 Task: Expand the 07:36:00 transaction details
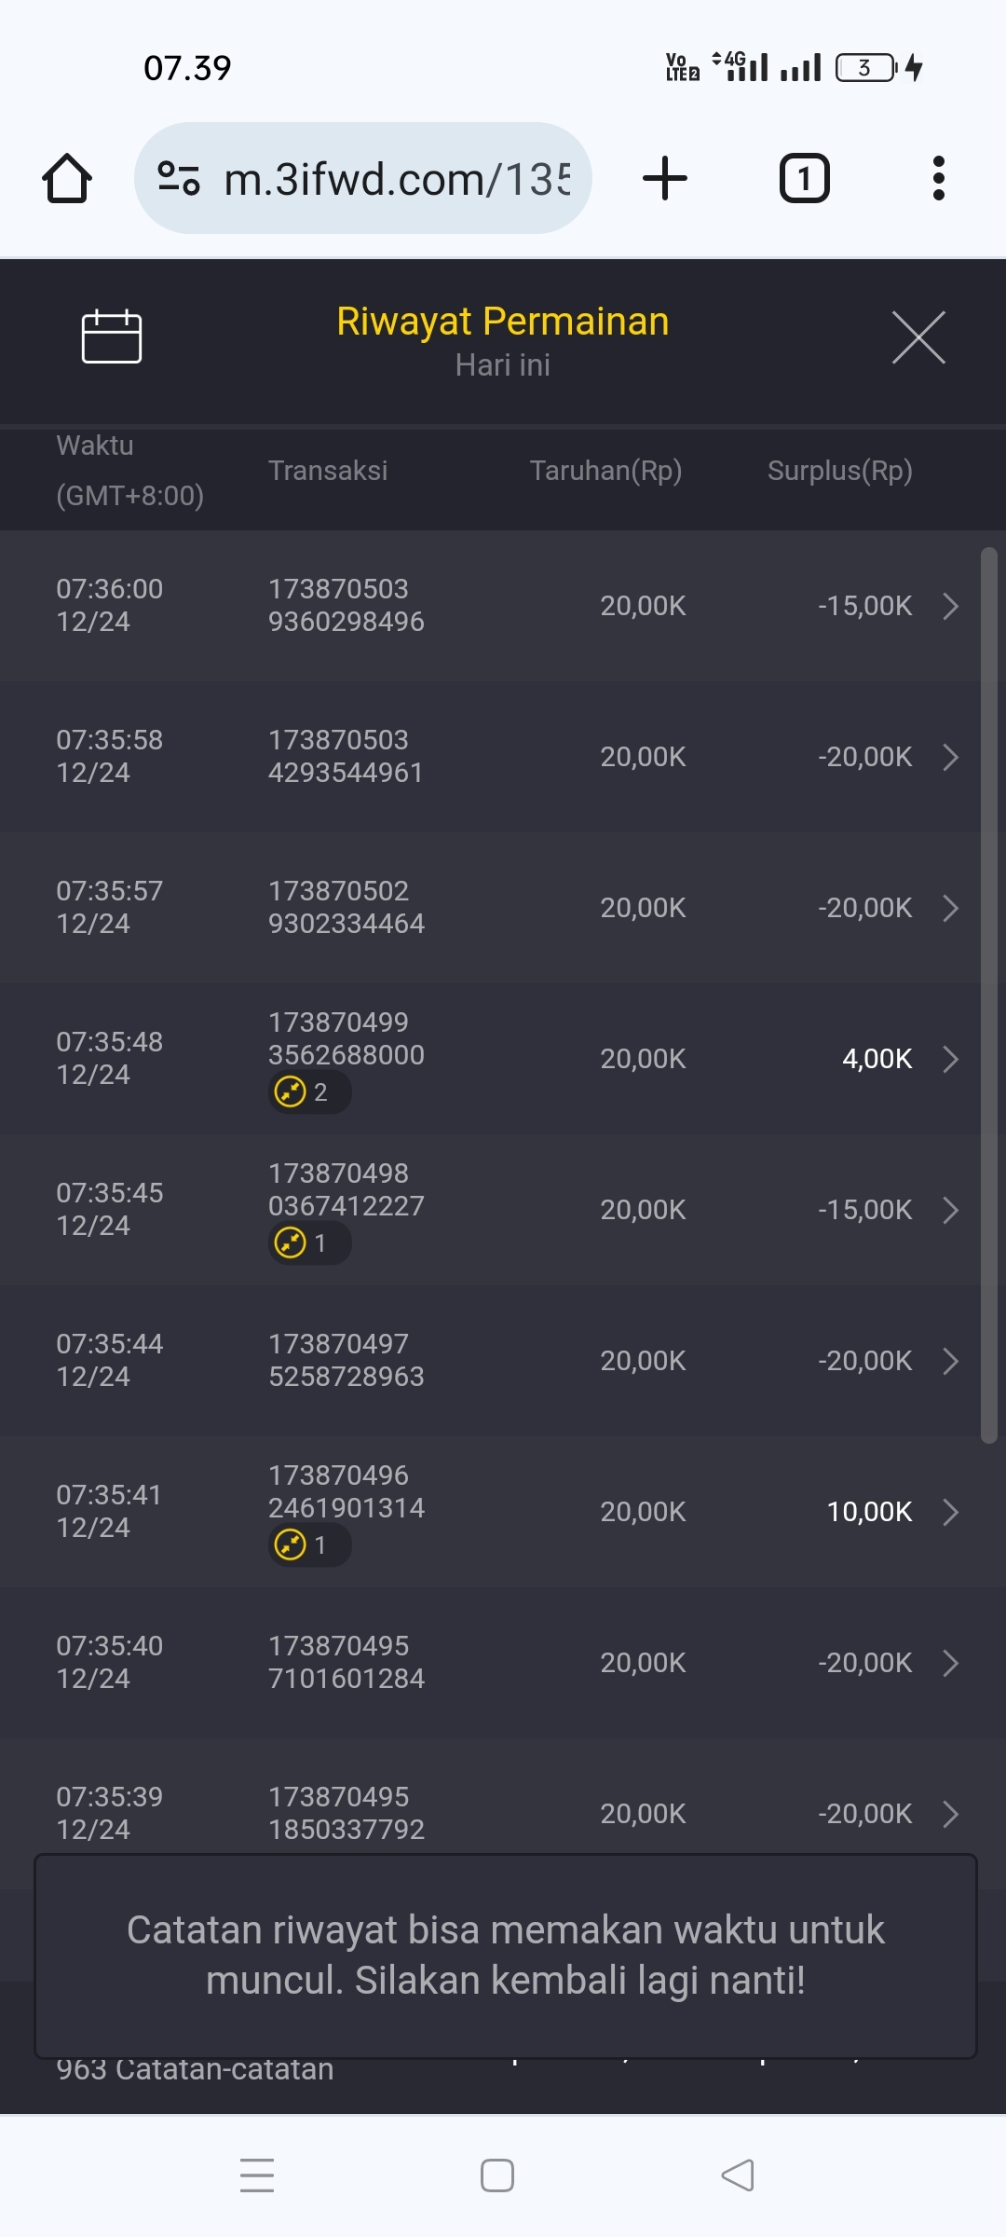[x=950, y=606]
